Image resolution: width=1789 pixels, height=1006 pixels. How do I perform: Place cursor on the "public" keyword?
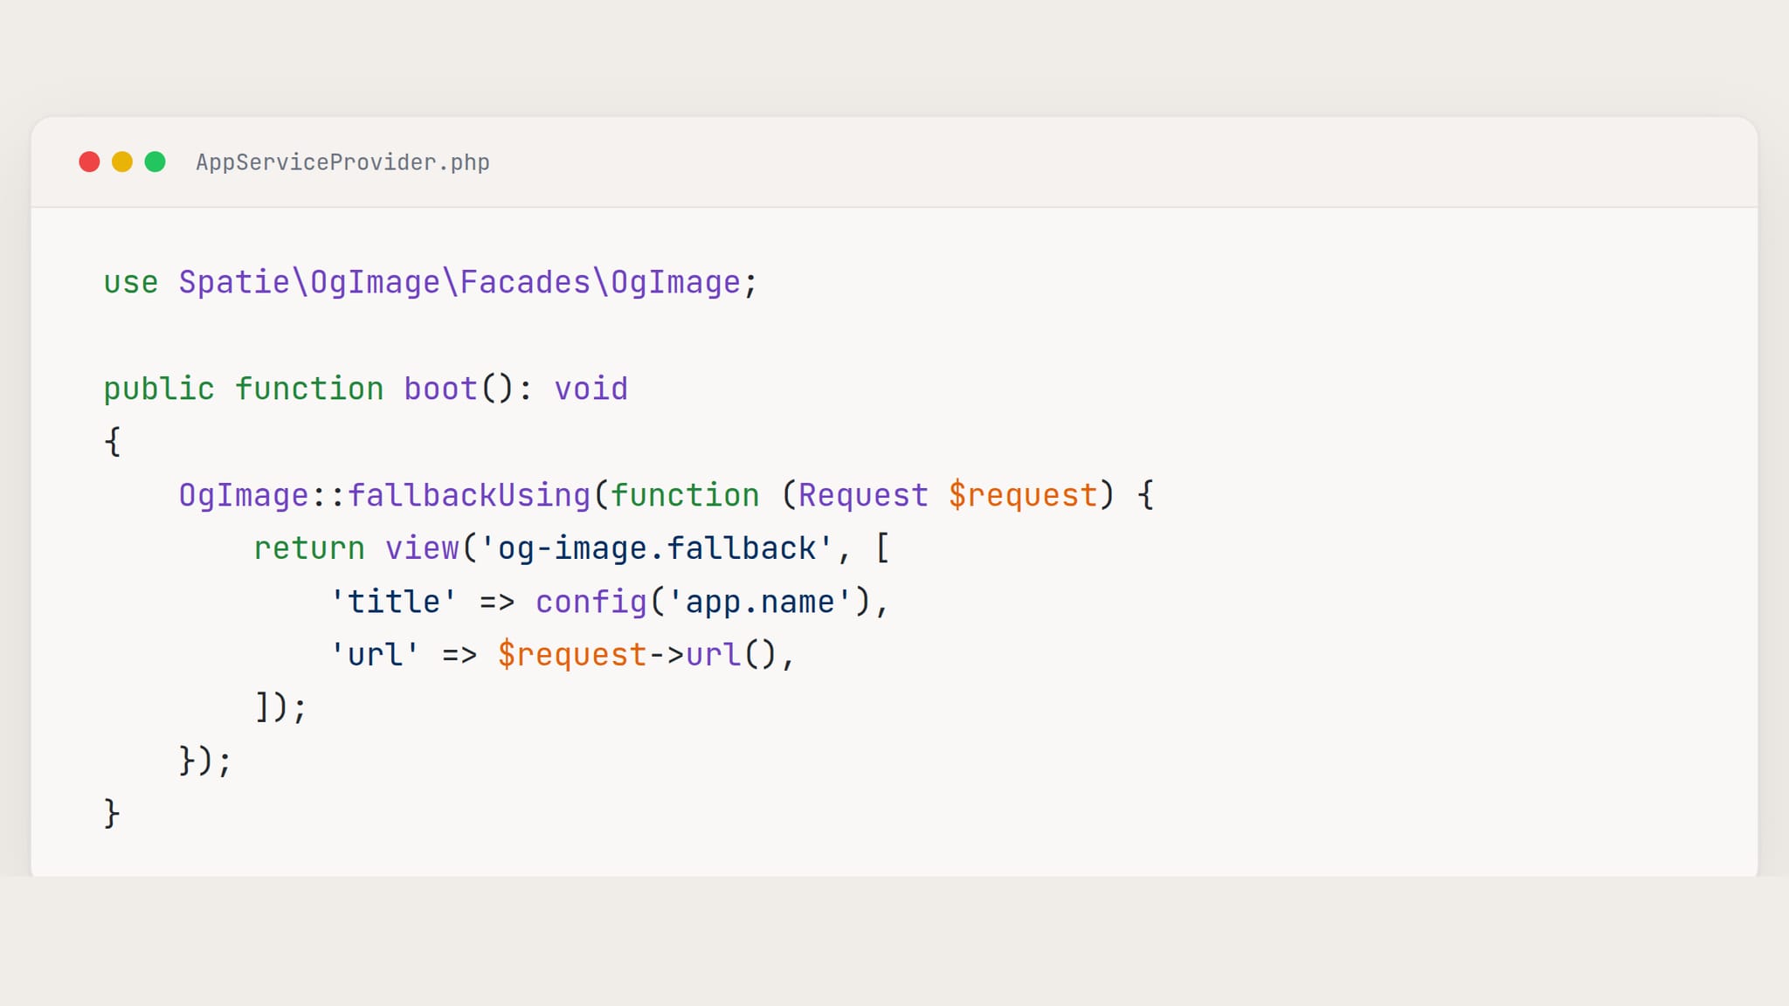pyautogui.click(x=159, y=389)
